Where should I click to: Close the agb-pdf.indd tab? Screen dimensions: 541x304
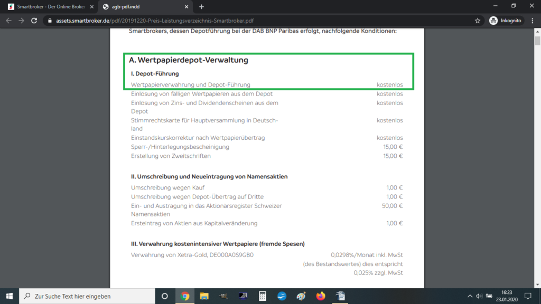(186, 6)
